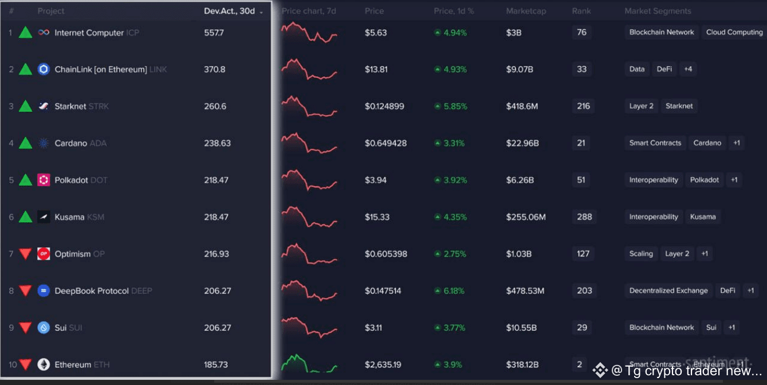
Task: Select the Cardano ADA logo
Action: tap(42, 143)
